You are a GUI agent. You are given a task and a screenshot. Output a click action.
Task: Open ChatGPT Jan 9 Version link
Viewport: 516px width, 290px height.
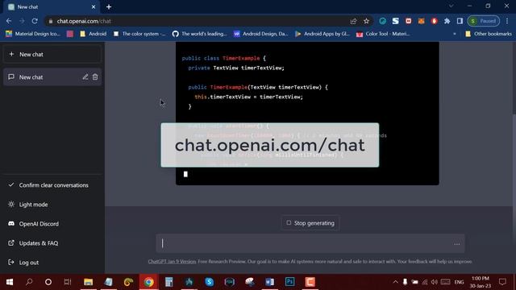coord(172,261)
